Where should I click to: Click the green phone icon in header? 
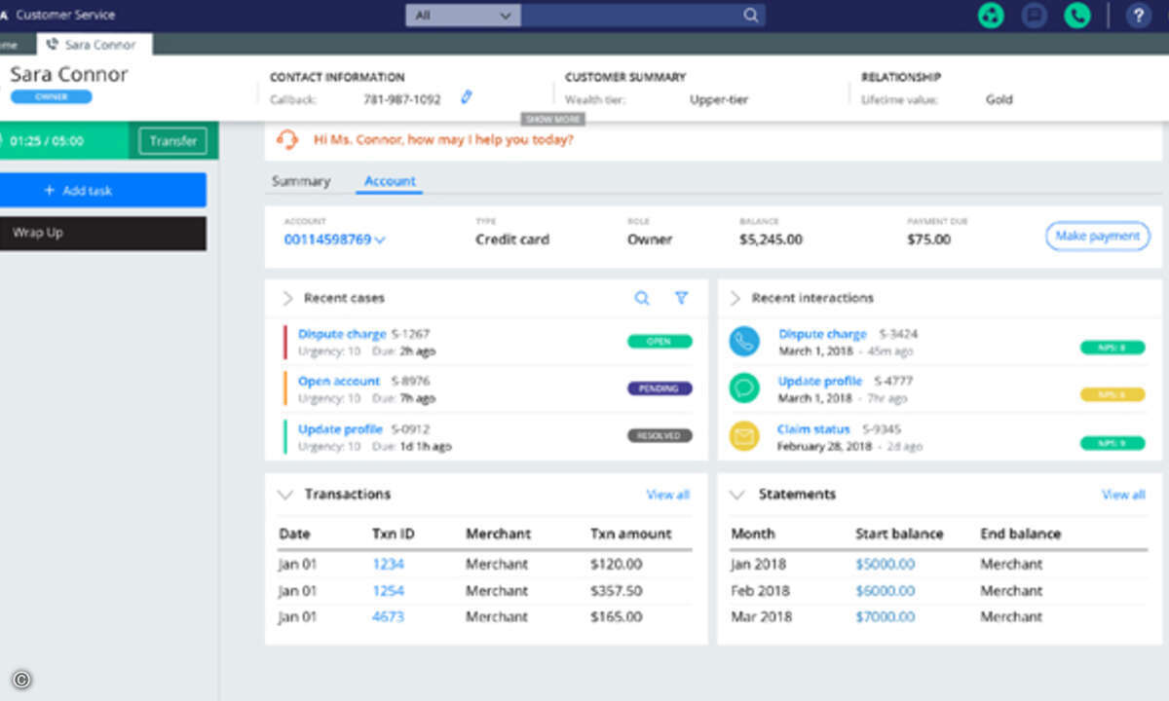[1077, 16]
